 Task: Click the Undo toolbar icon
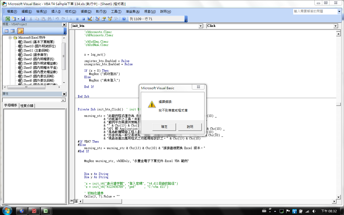click(x=57, y=19)
